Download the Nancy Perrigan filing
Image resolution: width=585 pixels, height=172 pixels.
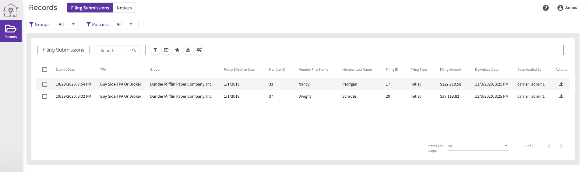coord(561,84)
